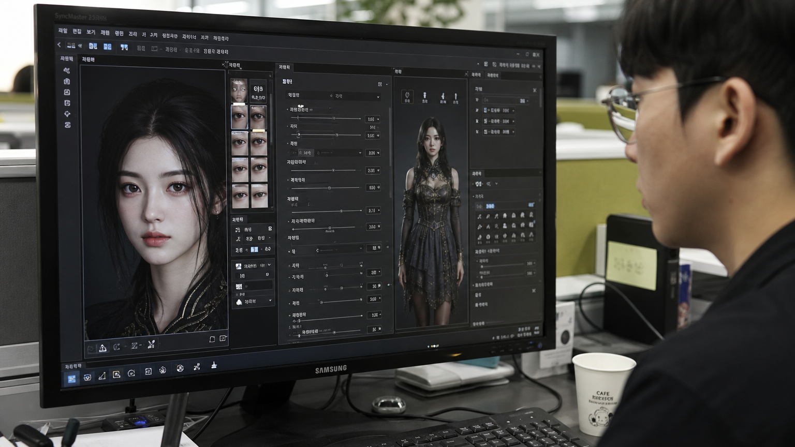Select the last body-view icon above the full-body figure
Viewport: 795px width, 447px height.
455,98
